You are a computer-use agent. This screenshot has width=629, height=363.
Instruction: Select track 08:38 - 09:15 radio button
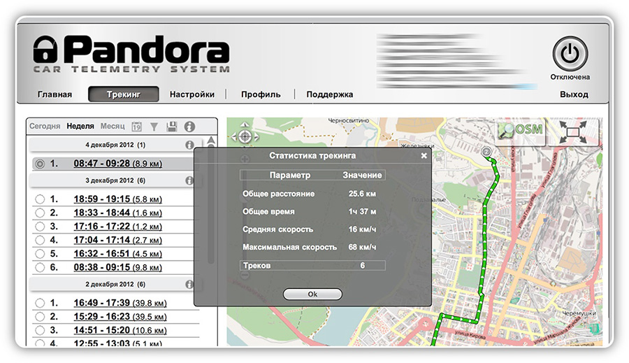pos(40,267)
